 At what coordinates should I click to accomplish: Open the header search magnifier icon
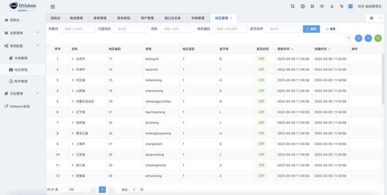pyautogui.click(x=293, y=7)
